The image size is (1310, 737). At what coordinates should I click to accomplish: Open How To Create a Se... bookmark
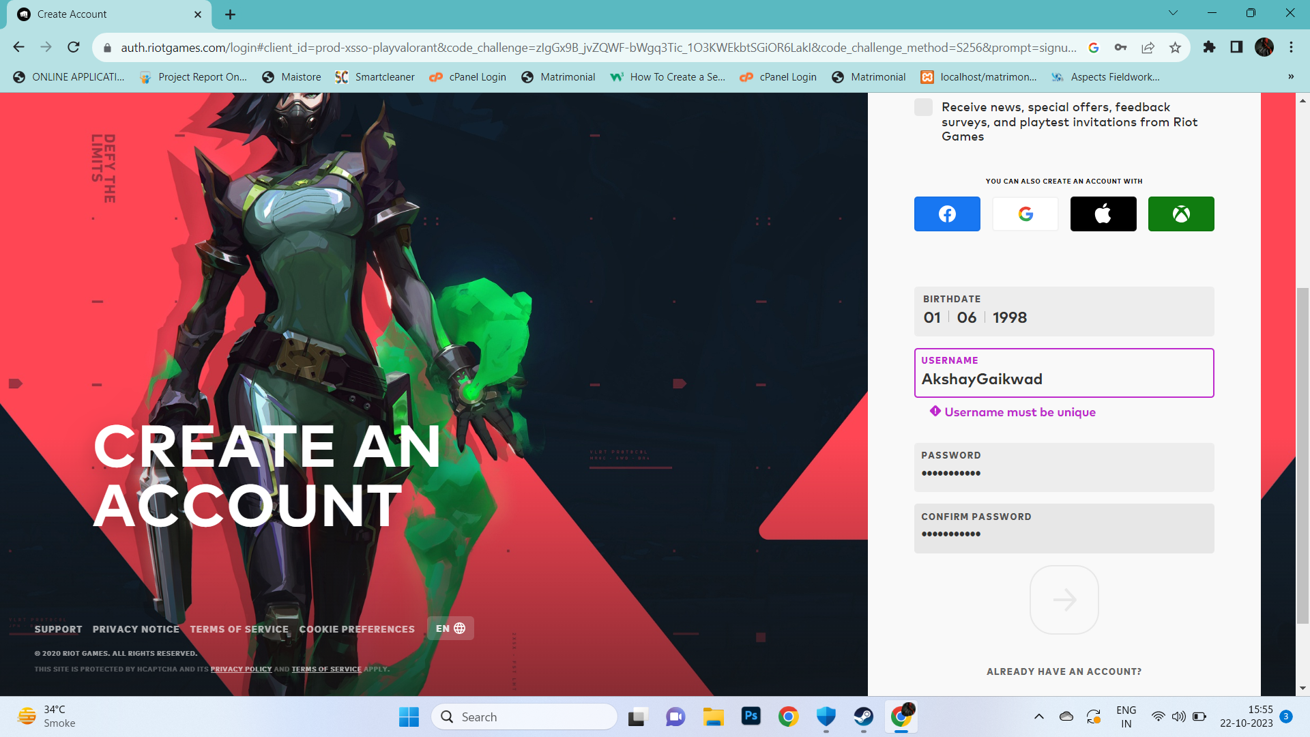coord(667,77)
